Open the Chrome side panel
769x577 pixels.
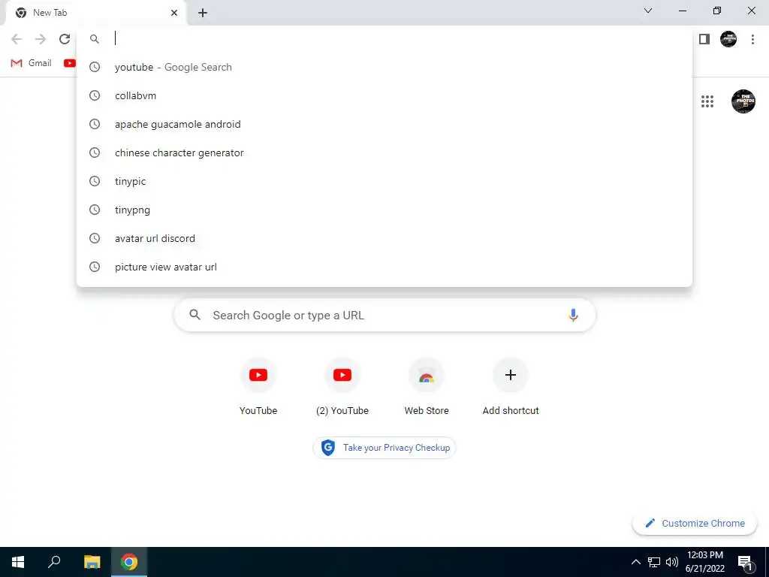(x=704, y=39)
